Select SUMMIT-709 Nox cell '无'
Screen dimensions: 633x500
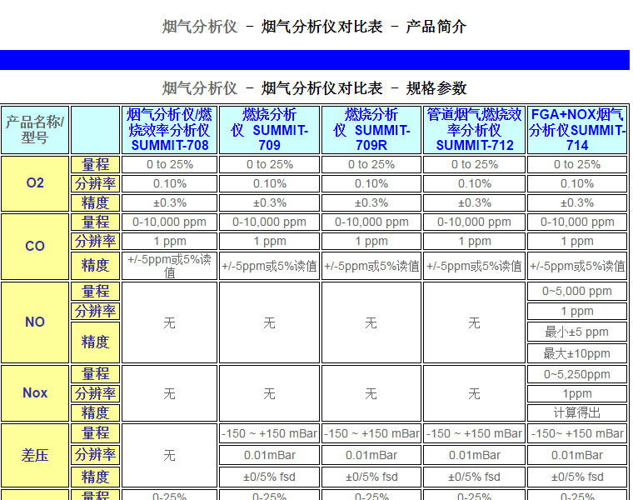(x=269, y=393)
